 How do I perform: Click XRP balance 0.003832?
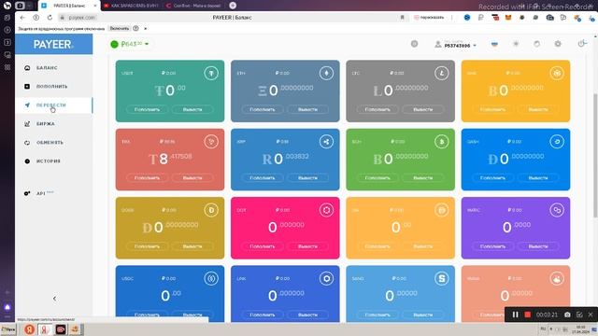[286, 158]
